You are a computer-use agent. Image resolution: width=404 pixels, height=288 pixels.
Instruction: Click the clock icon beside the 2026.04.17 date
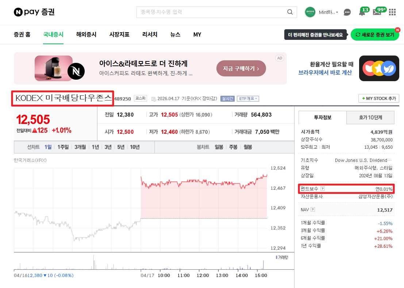154,98
